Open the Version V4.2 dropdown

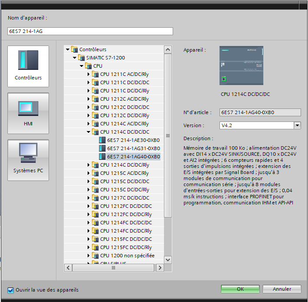297,125
